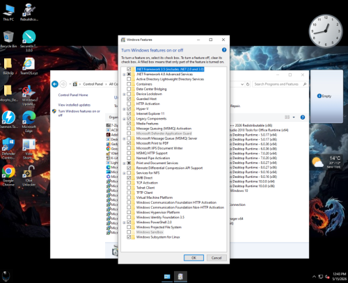The width and height of the screenshot is (348, 283).
Task: Expand Windows PowerShell 2.0 node
Action: pos(124,223)
